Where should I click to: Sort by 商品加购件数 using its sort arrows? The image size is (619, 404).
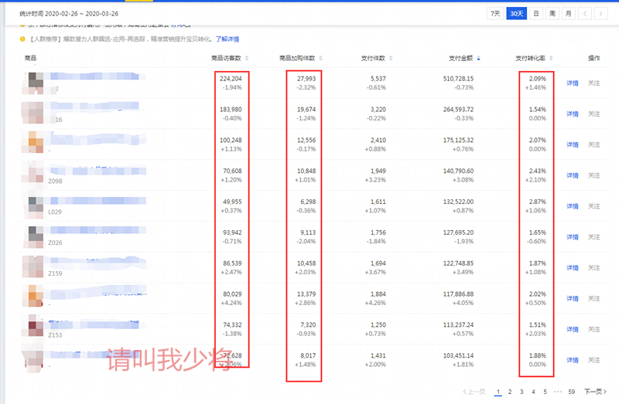[321, 59]
